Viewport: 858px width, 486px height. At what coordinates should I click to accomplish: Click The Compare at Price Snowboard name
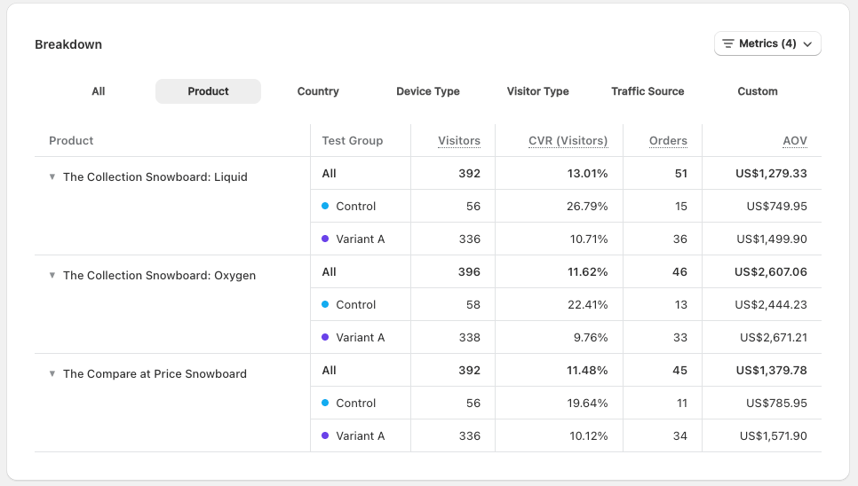point(155,373)
